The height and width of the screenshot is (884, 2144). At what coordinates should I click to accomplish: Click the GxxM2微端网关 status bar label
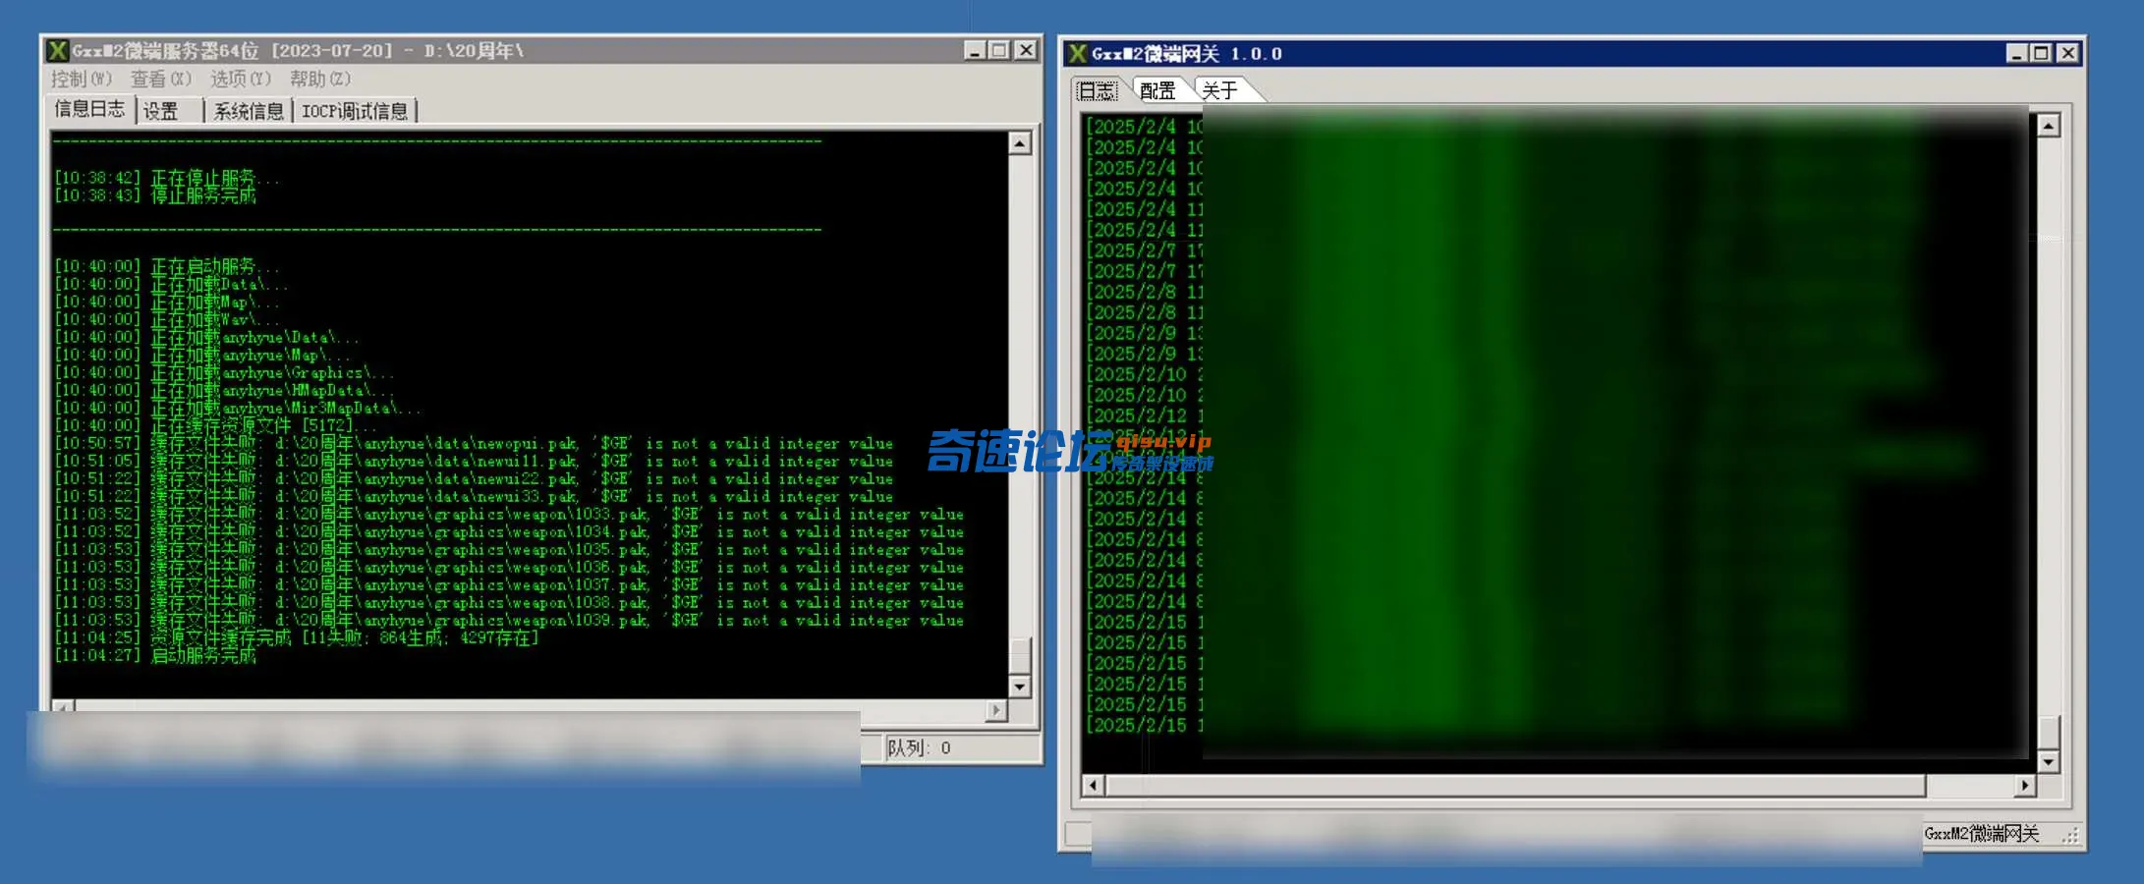click(1981, 834)
